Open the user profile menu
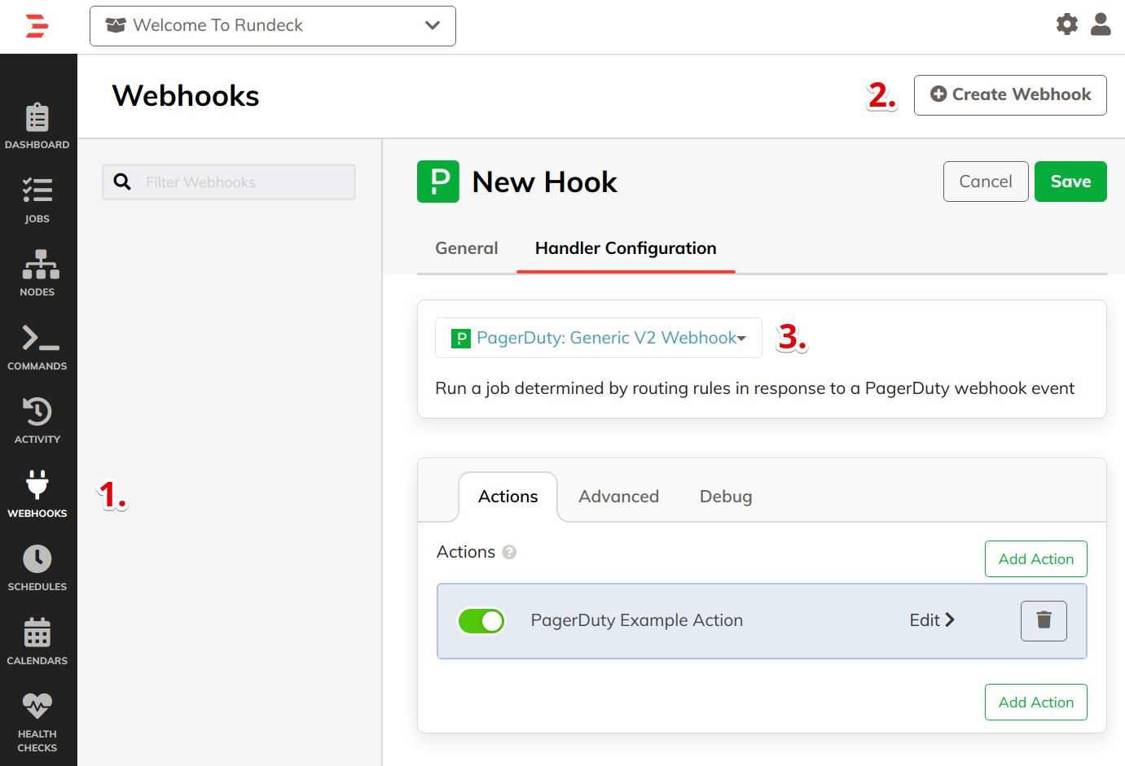Image resolution: width=1125 pixels, height=766 pixels. pyautogui.click(x=1101, y=24)
